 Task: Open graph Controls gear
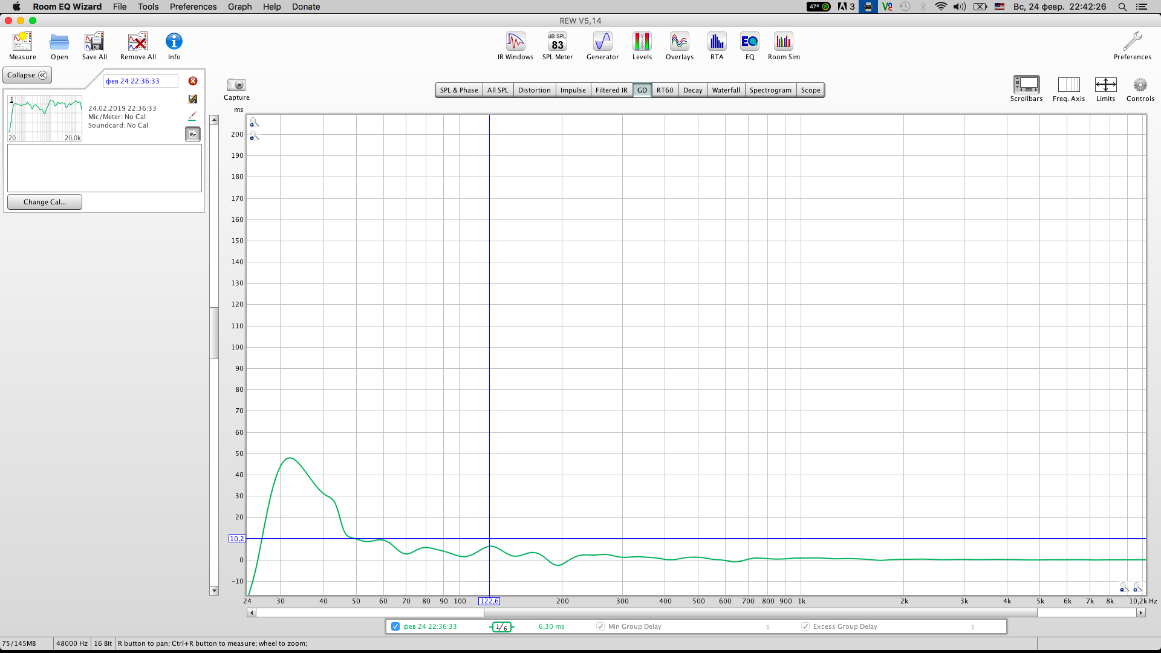(x=1140, y=85)
